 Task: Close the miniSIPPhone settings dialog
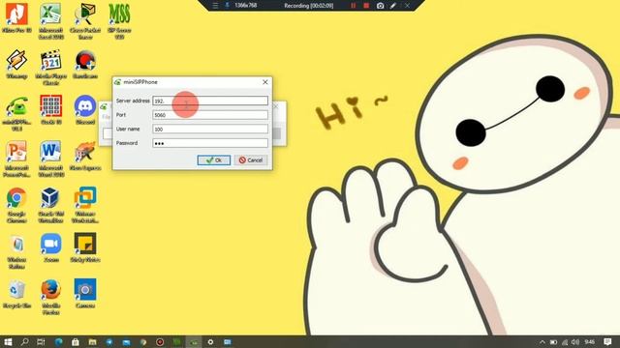coord(265,82)
